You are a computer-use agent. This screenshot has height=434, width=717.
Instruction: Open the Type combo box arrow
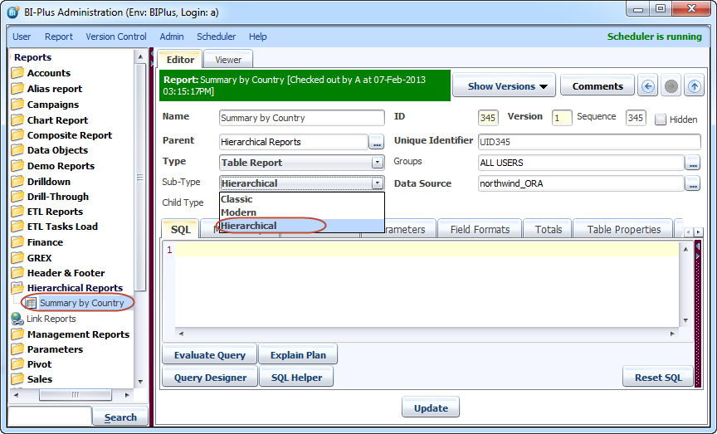click(378, 163)
